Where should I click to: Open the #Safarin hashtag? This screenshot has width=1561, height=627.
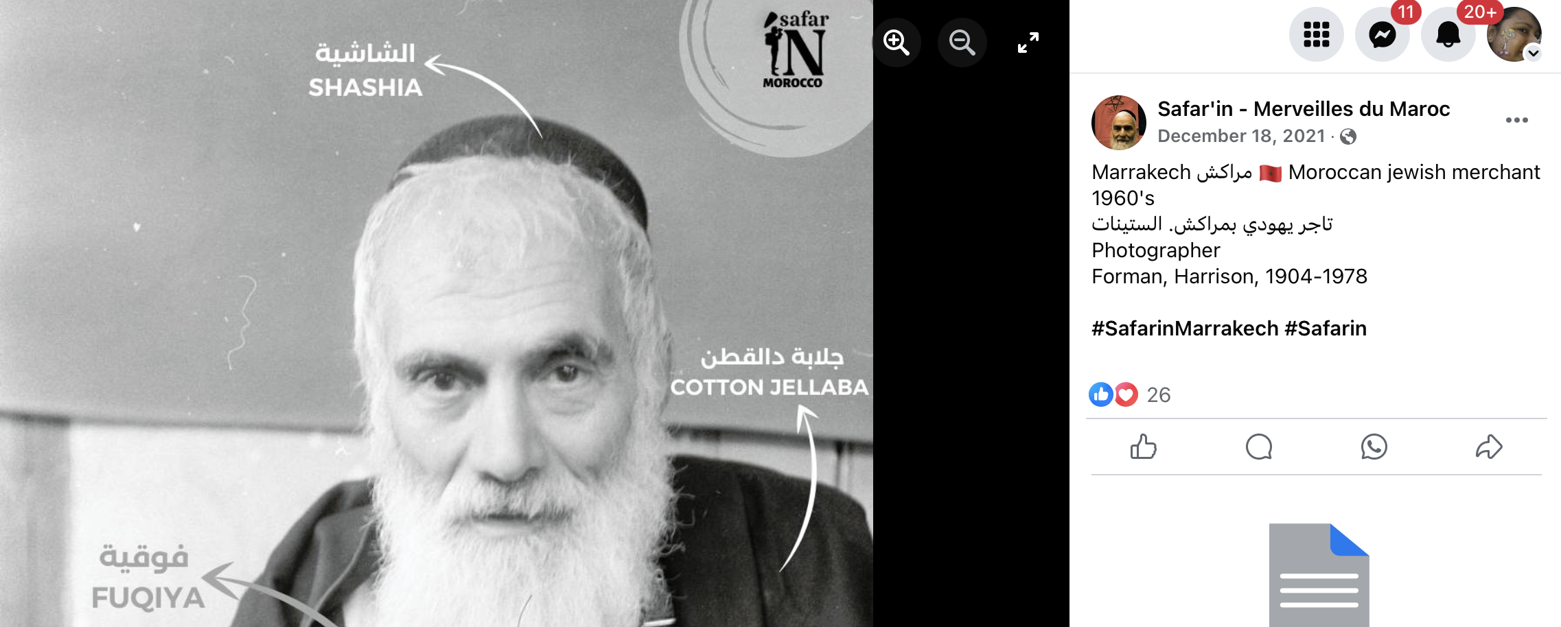(1326, 328)
